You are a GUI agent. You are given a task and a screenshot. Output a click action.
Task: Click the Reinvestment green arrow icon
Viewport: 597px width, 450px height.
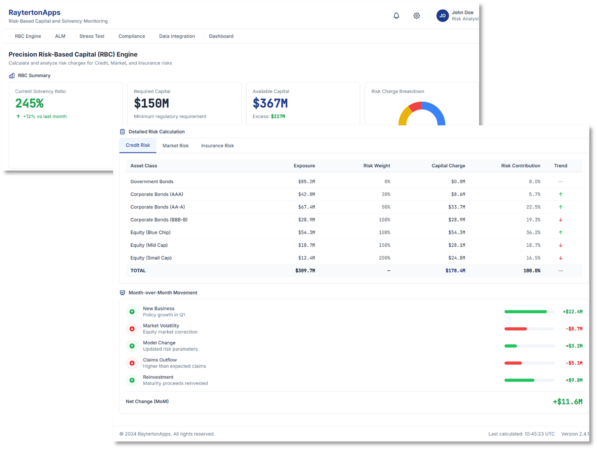(x=132, y=380)
